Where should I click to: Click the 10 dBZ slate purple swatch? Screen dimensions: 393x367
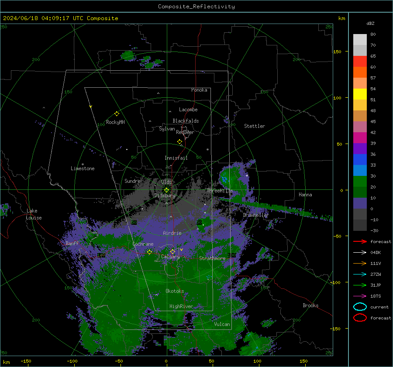(360, 203)
